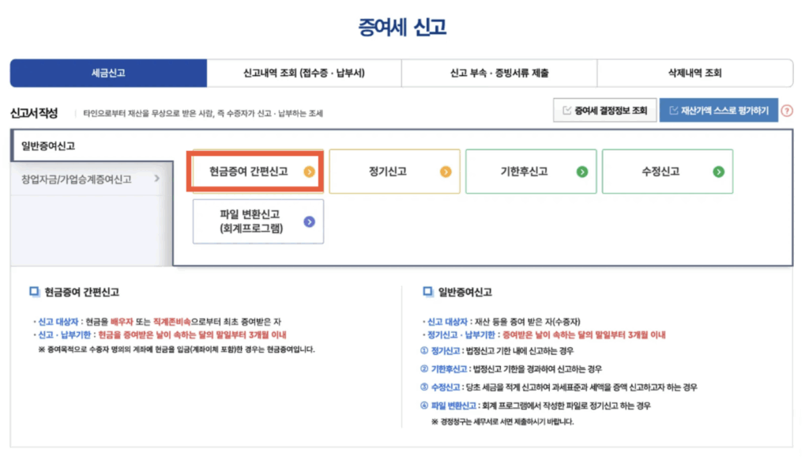Viewport: 809px width, 468px height.
Task: Click the 증여세 신고 page title
Action: click(x=402, y=27)
